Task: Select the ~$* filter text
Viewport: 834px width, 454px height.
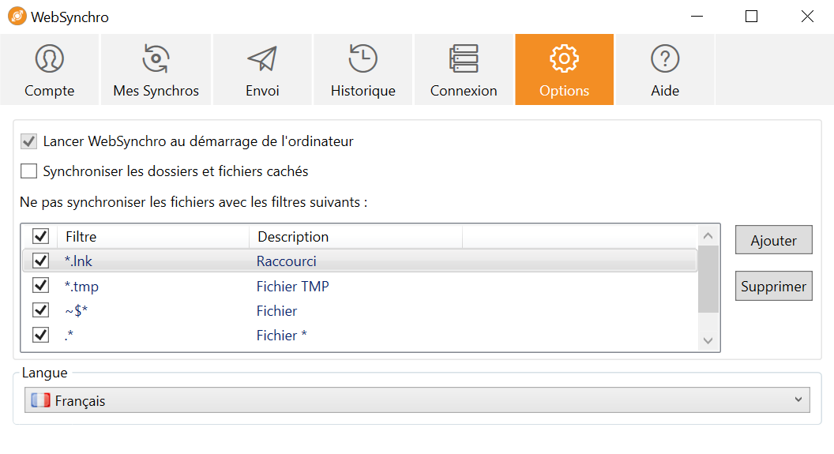Action: pos(76,310)
